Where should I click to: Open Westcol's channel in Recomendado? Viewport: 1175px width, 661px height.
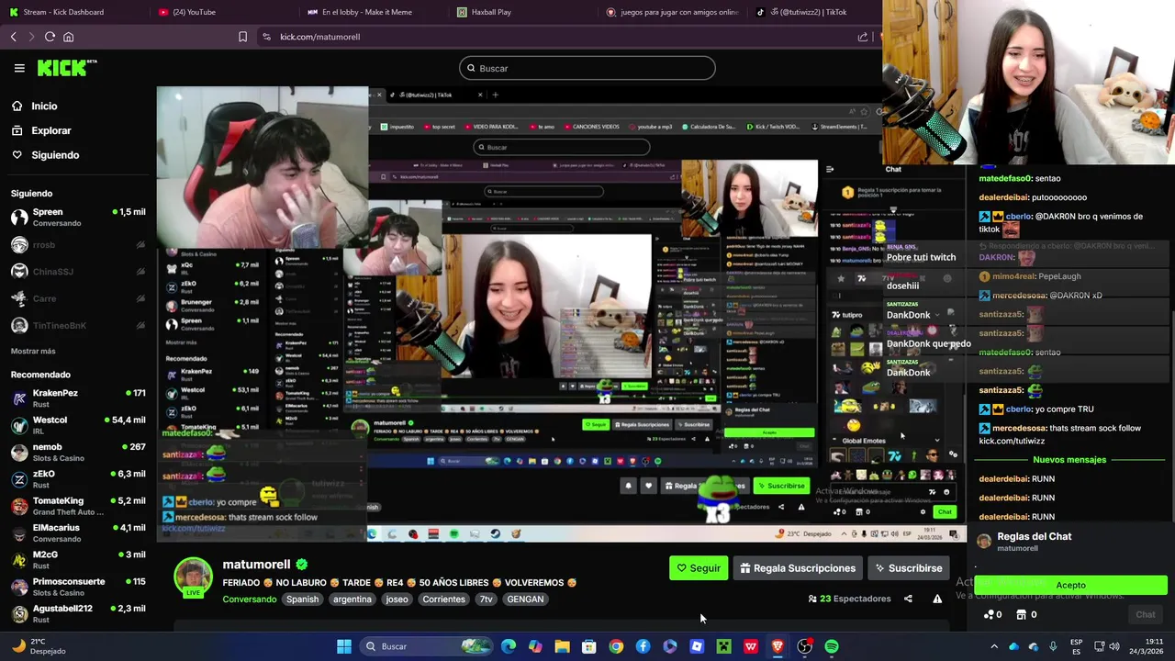(78, 425)
